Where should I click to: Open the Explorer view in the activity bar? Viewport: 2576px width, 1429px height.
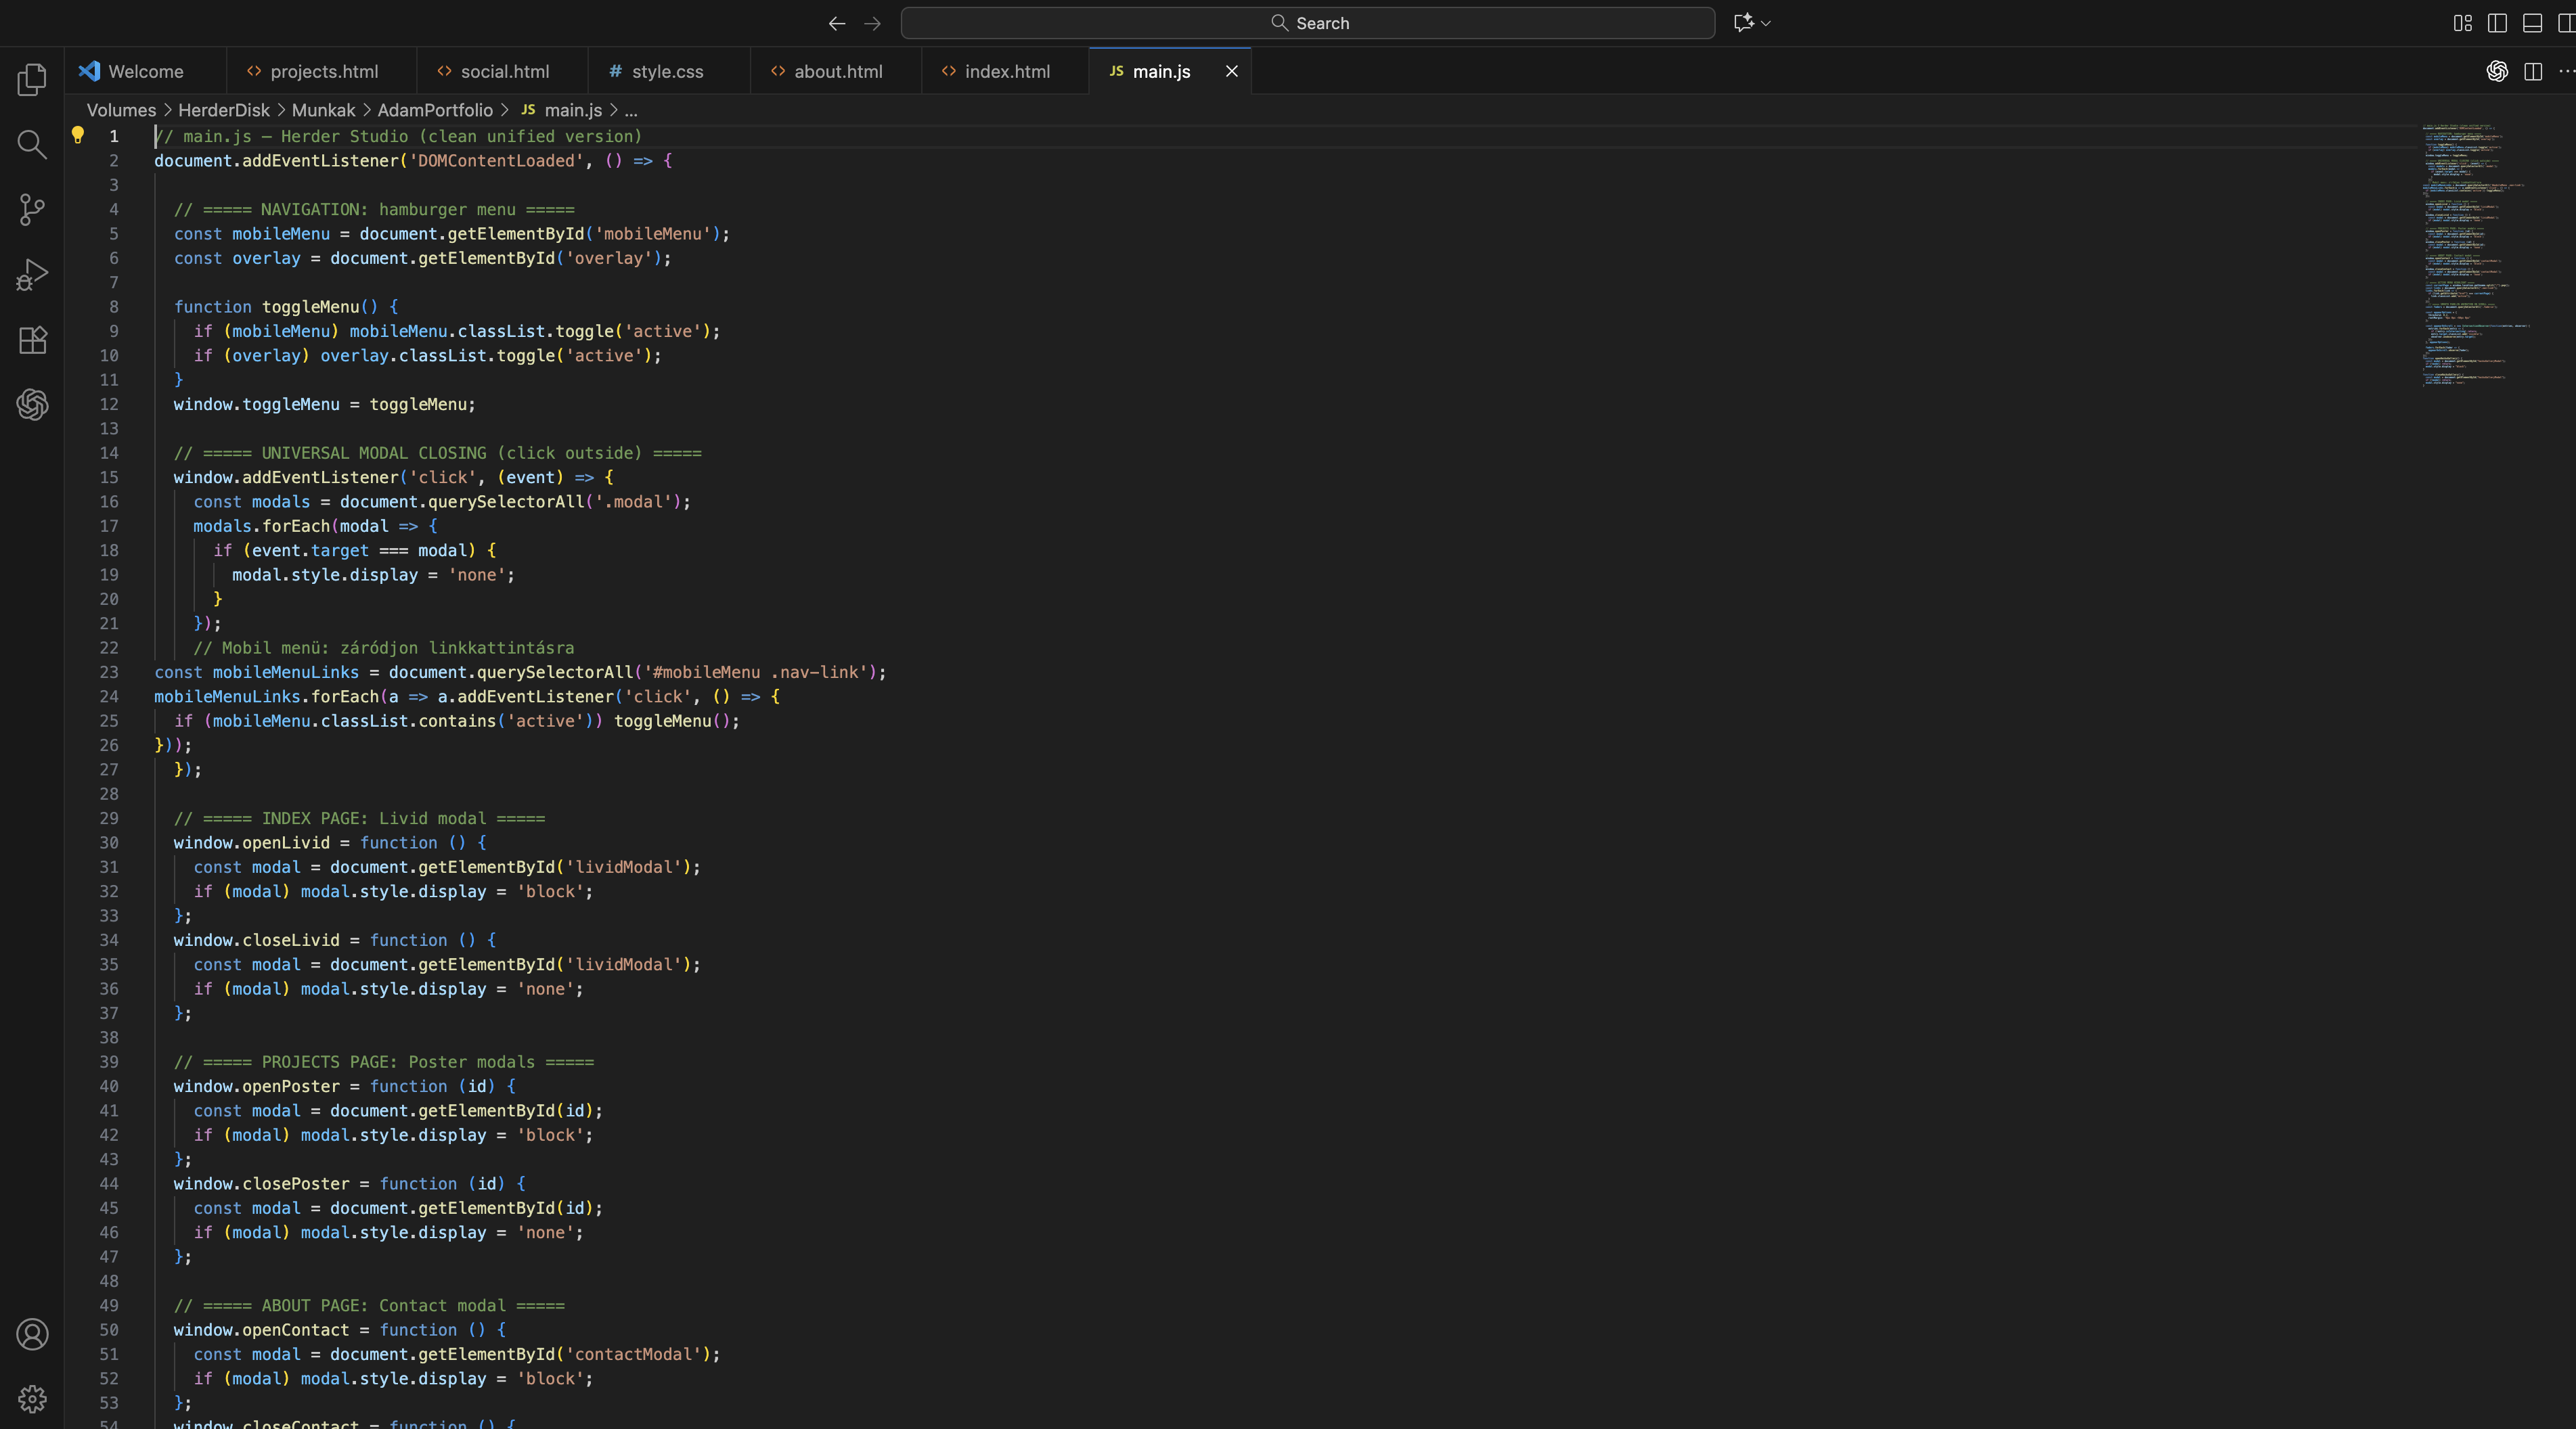[32, 79]
